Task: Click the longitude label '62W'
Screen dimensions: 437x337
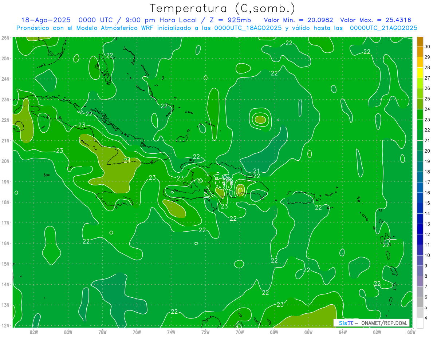Action: (377, 332)
